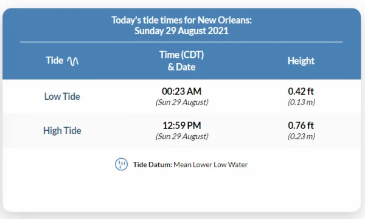365x219 pixels.
Task: Click the tide wave icon in header
Action: point(73,61)
